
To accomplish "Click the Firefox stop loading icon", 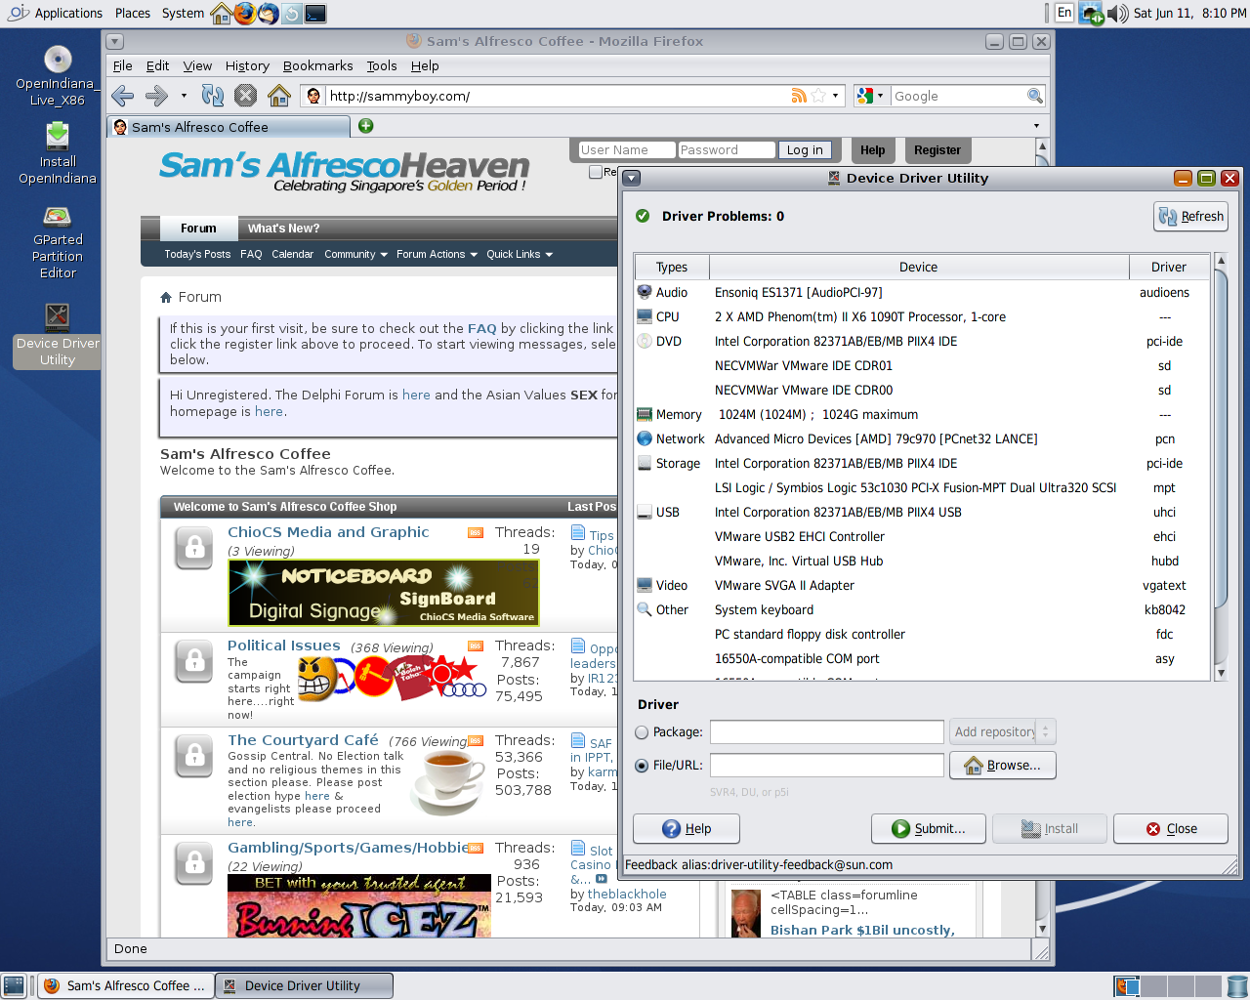I will pyautogui.click(x=246, y=96).
